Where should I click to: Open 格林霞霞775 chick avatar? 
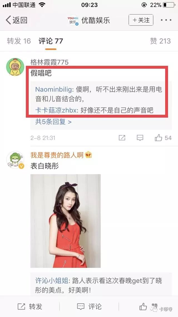(15, 67)
